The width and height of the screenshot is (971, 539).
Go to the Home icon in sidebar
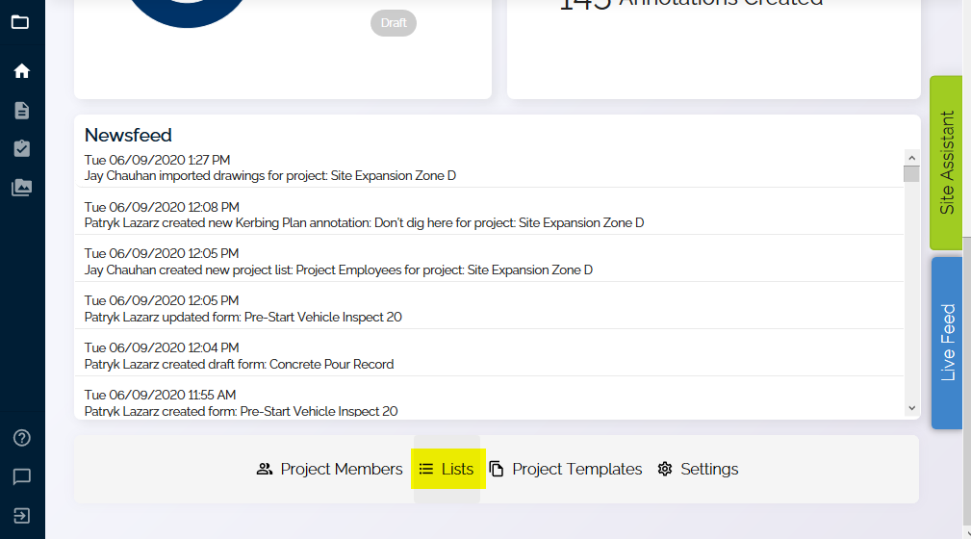click(22, 70)
